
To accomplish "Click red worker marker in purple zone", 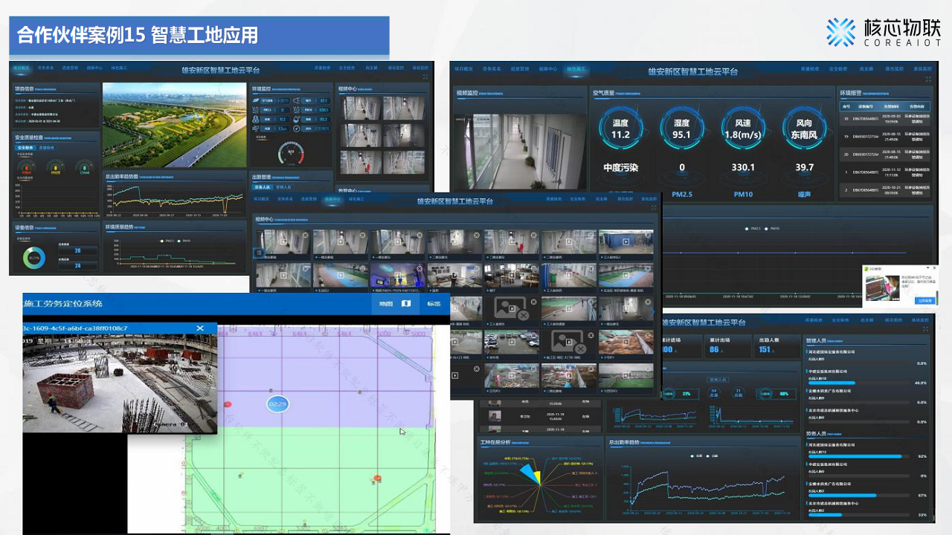I will point(228,404).
